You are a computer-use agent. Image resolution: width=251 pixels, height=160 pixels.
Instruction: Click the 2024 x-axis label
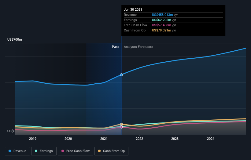tap(211, 139)
